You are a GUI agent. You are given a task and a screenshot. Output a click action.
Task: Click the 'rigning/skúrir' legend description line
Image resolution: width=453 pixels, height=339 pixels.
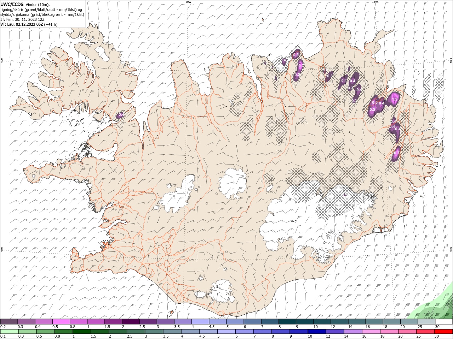41,10
